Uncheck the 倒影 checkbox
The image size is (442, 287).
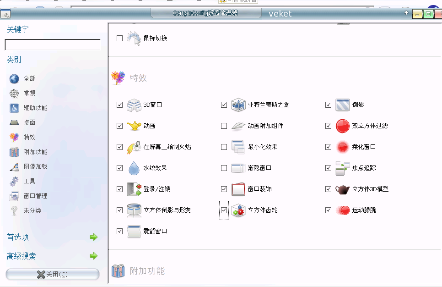(x=328, y=105)
